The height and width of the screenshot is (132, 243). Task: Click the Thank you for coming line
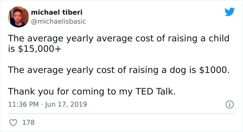(x=92, y=91)
